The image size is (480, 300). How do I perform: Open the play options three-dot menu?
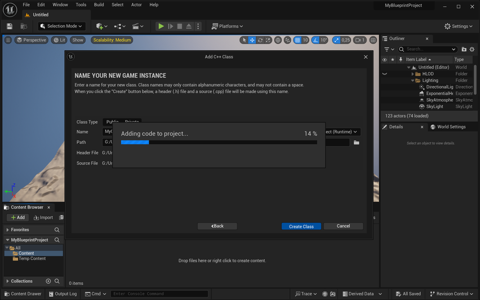[x=198, y=27]
